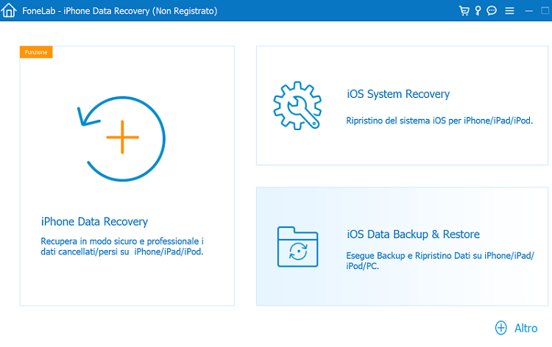Click the FoneLab window title text

click(119, 11)
